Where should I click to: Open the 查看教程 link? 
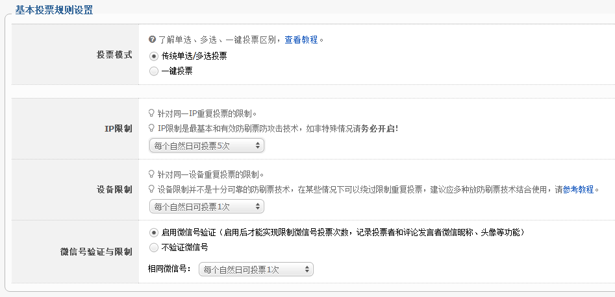pos(301,40)
